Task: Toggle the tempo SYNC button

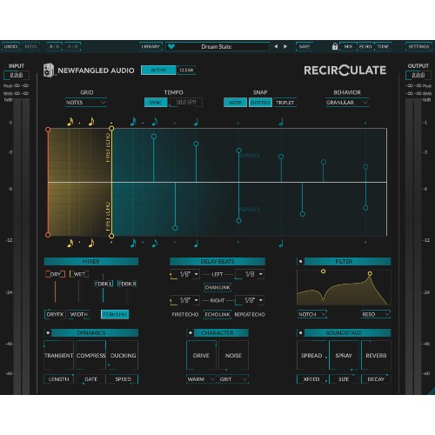Action: [156, 103]
